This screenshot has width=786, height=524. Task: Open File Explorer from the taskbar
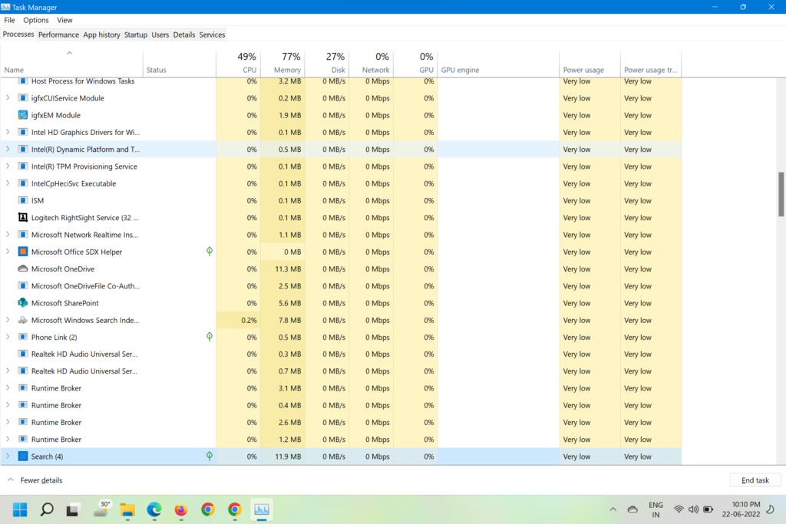point(127,509)
